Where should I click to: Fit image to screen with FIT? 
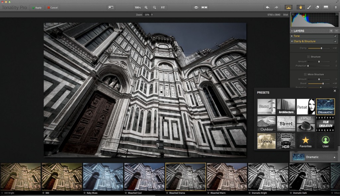click(x=163, y=8)
